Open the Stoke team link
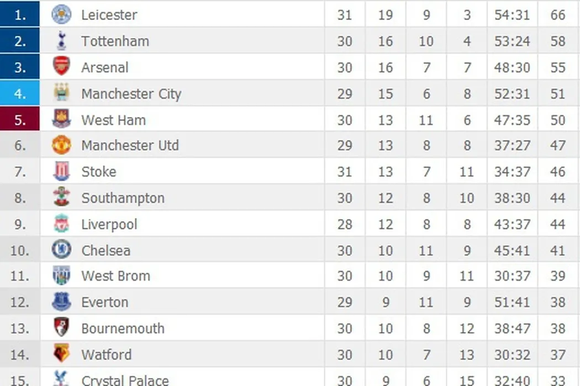The height and width of the screenshot is (386, 580). [99, 171]
